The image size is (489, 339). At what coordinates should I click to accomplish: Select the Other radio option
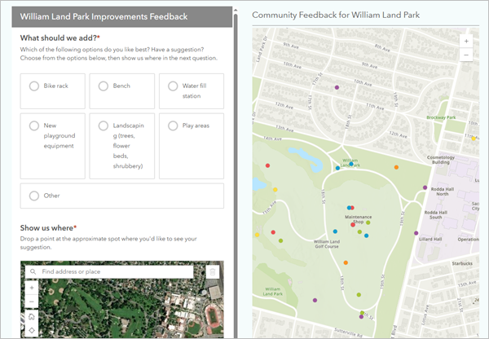pos(34,196)
